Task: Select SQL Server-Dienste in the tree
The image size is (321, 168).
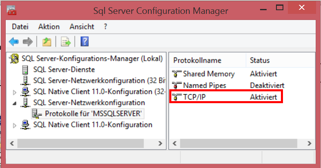Action: (x=64, y=69)
